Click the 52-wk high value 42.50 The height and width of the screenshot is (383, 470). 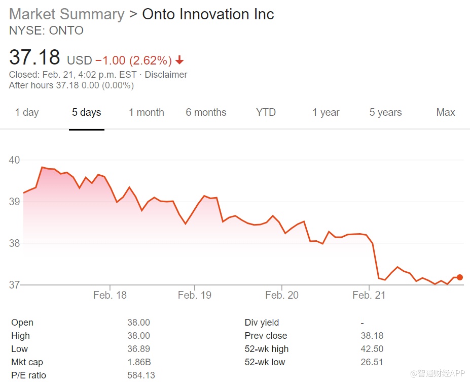click(x=372, y=349)
